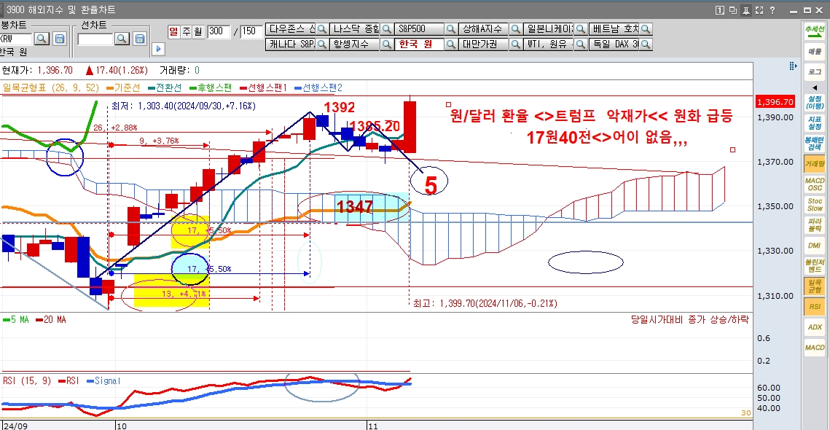Toggle MACD OSC indicator
Viewport: 830px width, 430px height.
tap(815, 184)
